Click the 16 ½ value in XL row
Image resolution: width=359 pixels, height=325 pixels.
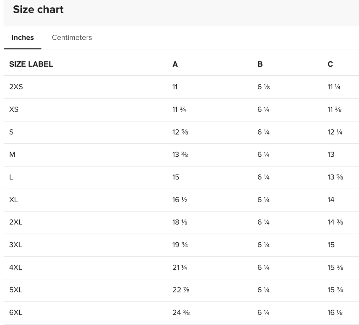point(180,200)
